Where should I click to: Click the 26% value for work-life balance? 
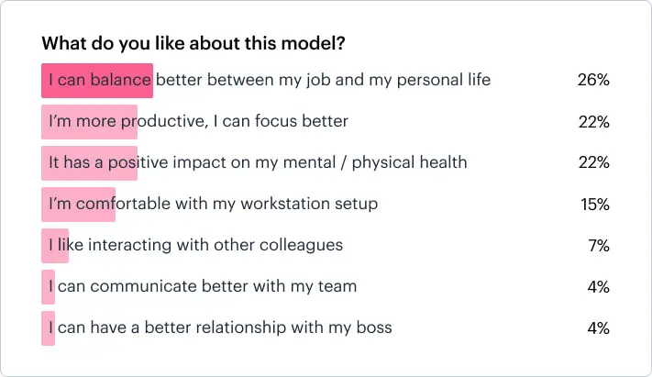[x=593, y=80]
